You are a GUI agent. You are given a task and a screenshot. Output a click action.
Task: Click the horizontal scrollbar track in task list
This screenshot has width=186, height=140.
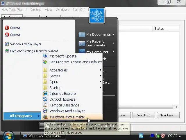pos(145,107)
